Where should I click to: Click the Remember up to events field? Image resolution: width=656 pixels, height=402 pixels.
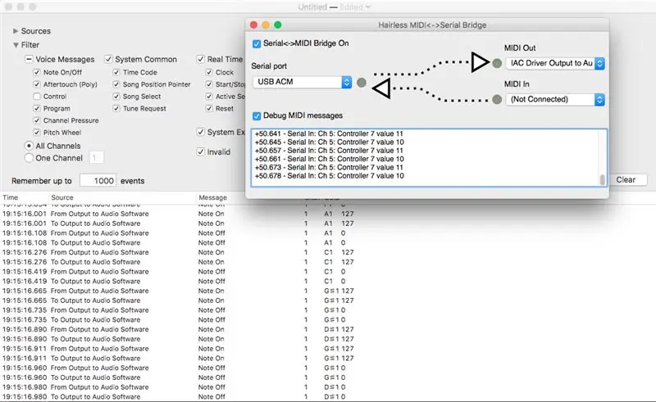98,181
